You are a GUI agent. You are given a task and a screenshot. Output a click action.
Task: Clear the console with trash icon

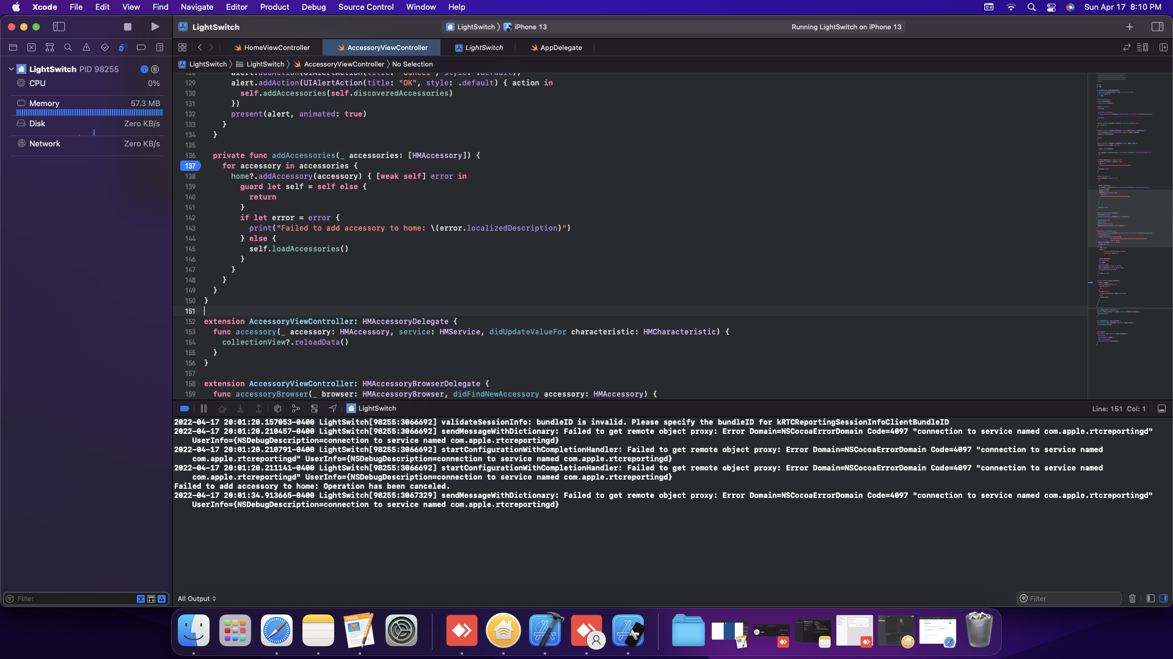pos(1132,599)
